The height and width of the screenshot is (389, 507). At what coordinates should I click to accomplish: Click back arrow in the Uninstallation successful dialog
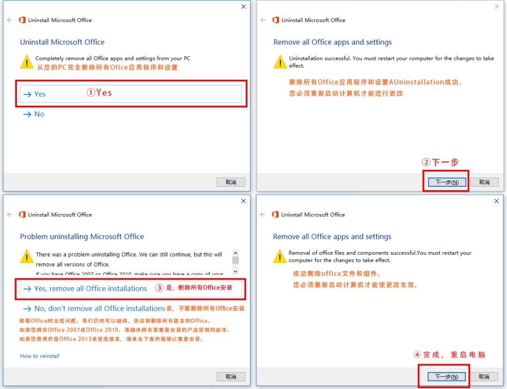click(263, 20)
